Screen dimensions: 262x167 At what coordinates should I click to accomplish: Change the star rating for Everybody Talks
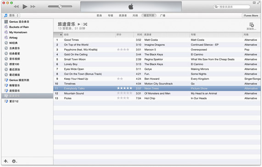pyautogui.click(x=125, y=89)
